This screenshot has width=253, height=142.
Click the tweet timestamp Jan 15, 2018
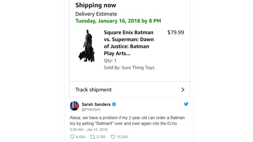click(89, 130)
